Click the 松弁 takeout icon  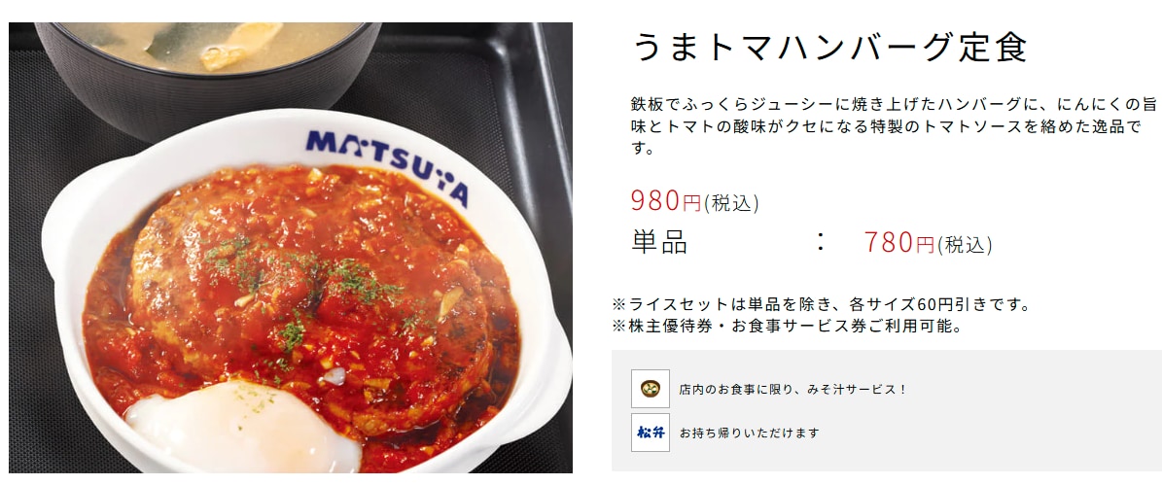point(650,433)
